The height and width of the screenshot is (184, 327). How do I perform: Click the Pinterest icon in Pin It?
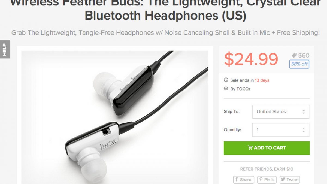pos(261,180)
